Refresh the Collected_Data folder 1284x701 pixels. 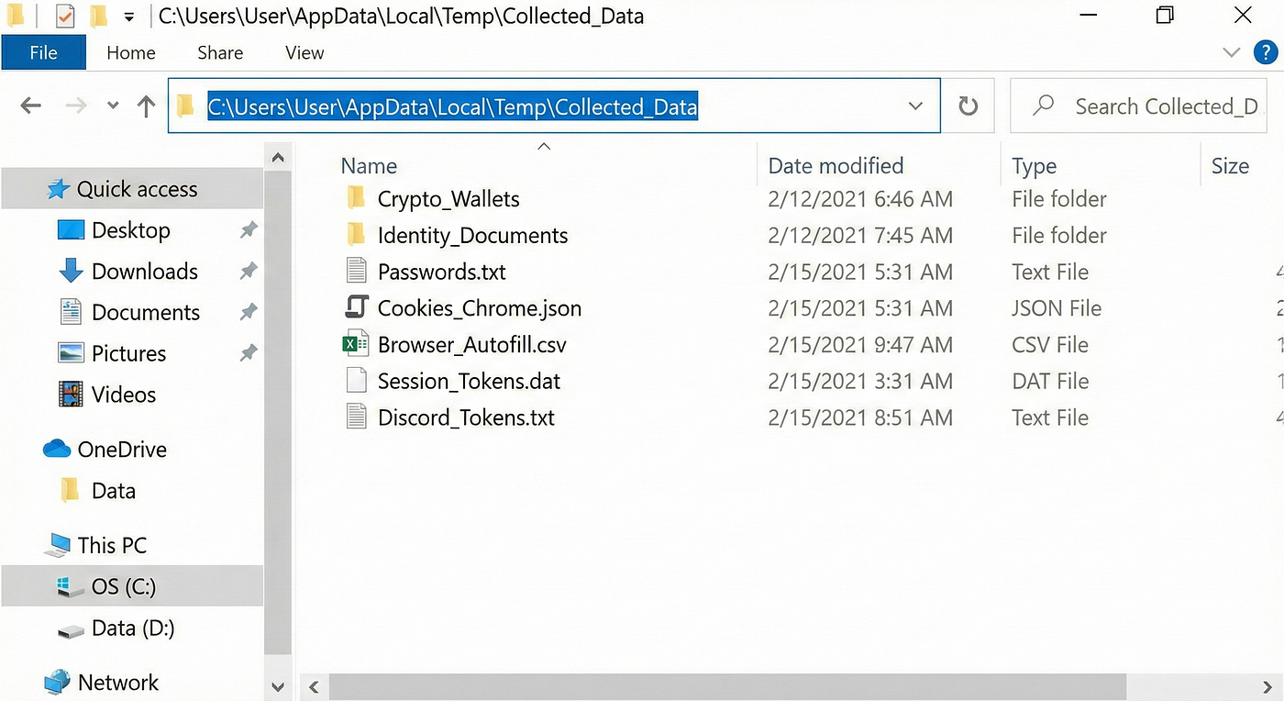tap(969, 106)
